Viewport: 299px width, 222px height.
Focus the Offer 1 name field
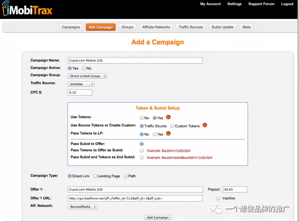[x=135, y=190]
